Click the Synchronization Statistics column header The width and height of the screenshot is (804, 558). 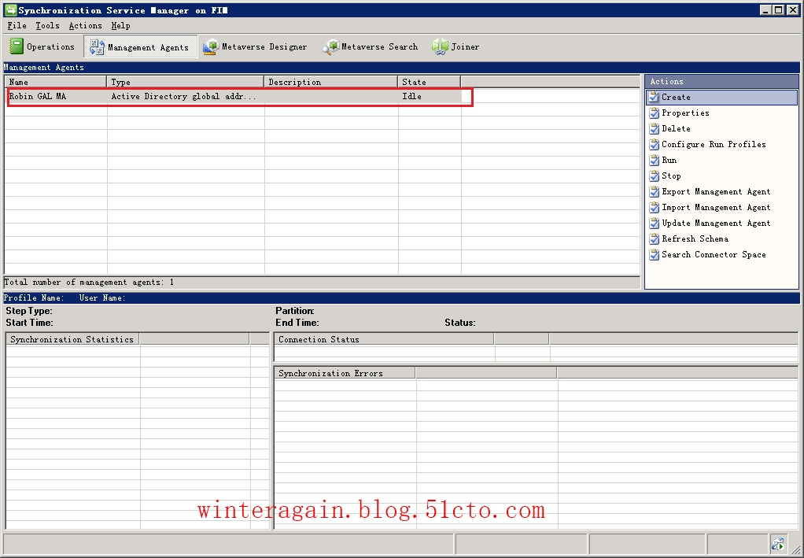(x=72, y=339)
